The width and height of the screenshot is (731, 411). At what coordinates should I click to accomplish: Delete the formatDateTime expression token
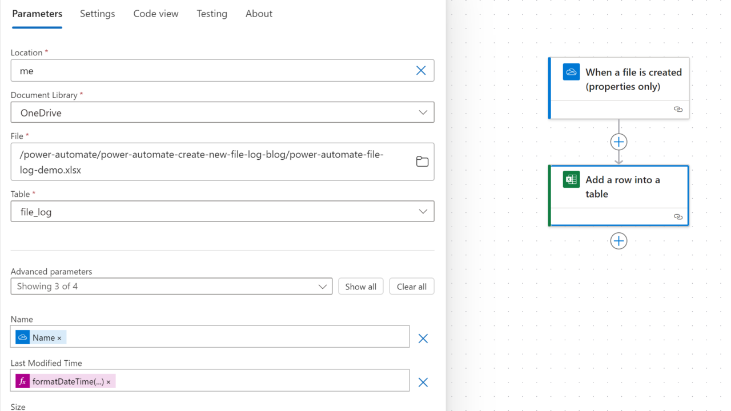(109, 382)
